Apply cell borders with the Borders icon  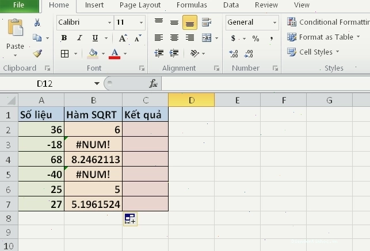[64, 53]
